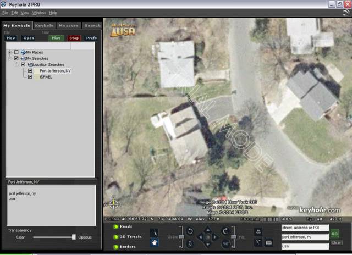The image size is (352, 255).
Task: Expand the My Places tree node
Action: click(10, 52)
